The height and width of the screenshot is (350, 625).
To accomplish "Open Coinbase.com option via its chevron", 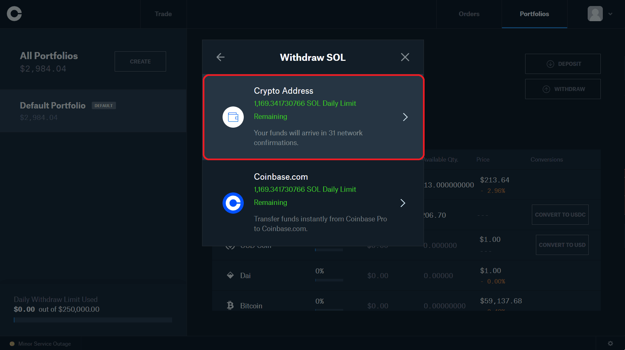I will [x=403, y=203].
